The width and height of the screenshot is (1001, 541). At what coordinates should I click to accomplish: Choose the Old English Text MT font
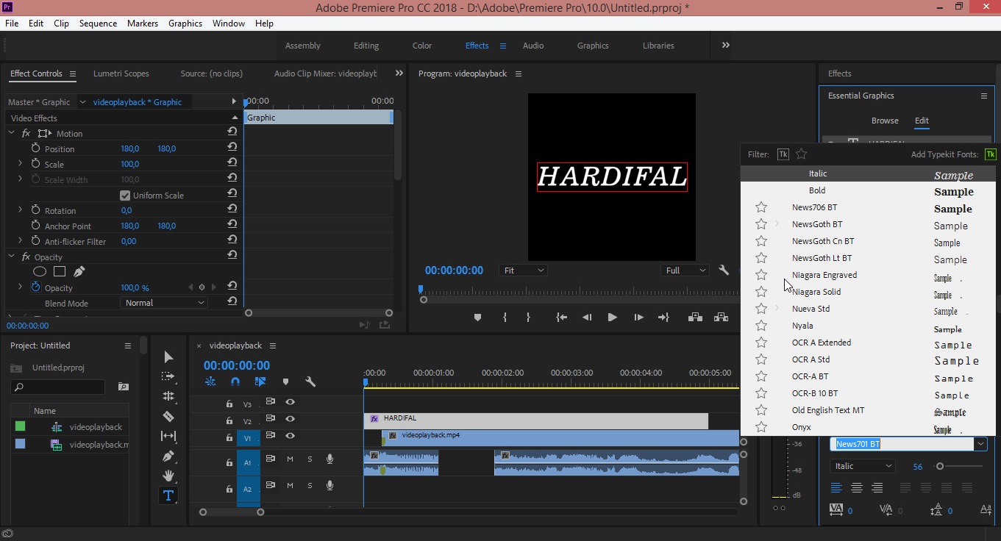[827, 410]
